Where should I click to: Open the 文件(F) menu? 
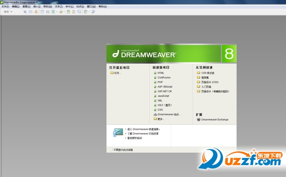click(5, 7)
